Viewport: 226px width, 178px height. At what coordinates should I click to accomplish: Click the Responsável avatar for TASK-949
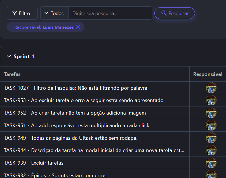[211, 138]
